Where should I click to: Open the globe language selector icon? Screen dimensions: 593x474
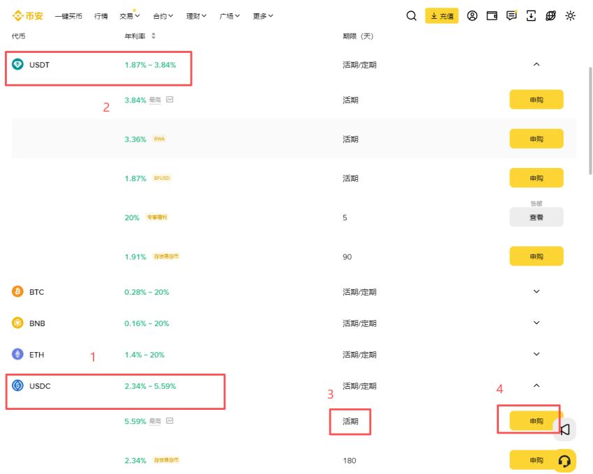550,15
